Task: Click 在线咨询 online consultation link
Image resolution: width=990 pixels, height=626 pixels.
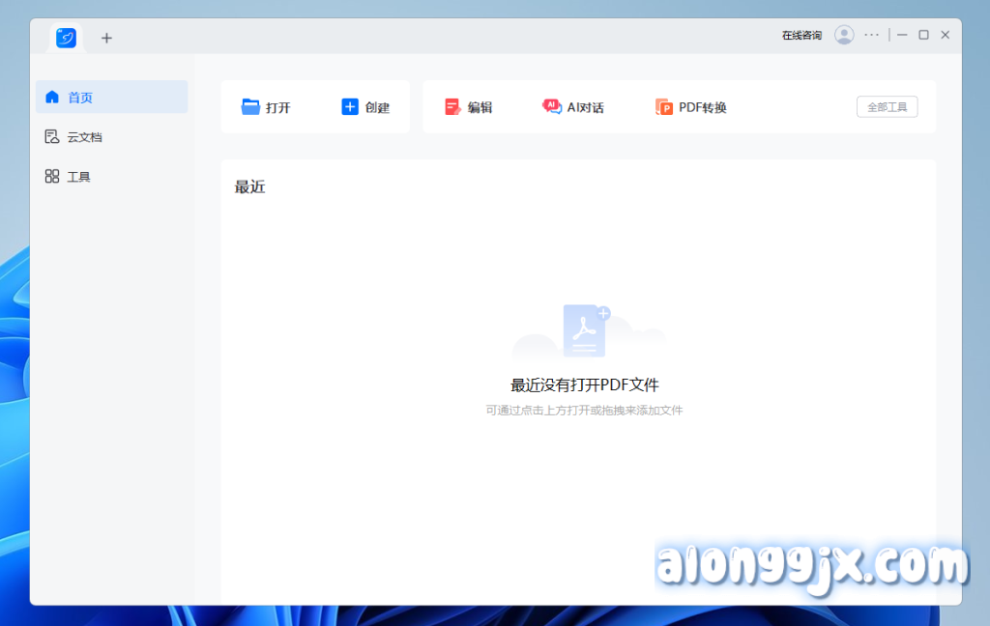Action: (x=801, y=35)
